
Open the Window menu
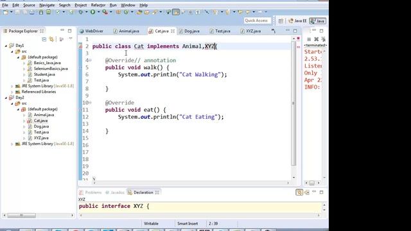click(128, 5)
